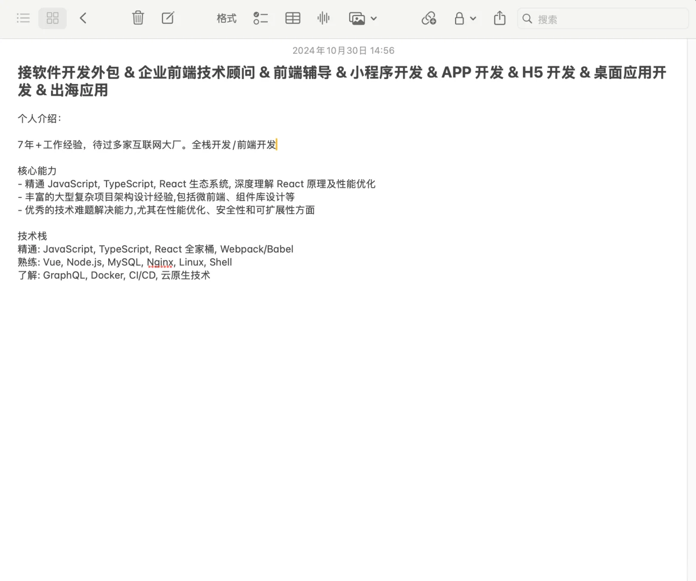
Task: Enable gallery view mode
Action: (52, 18)
